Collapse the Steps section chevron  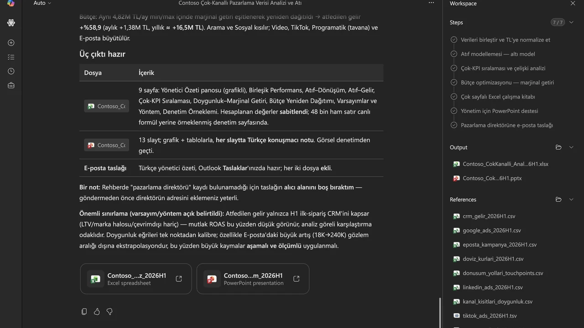coord(571,22)
